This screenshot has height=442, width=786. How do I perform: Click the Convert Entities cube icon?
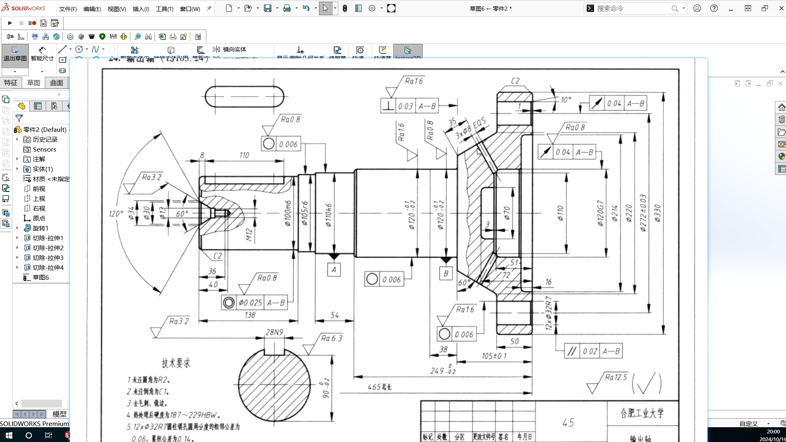click(171, 50)
